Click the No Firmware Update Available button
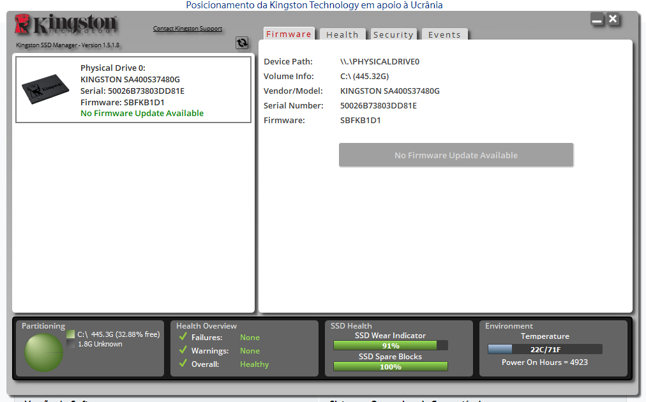This screenshot has width=646, height=402. pyautogui.click(x=456, y=155)
